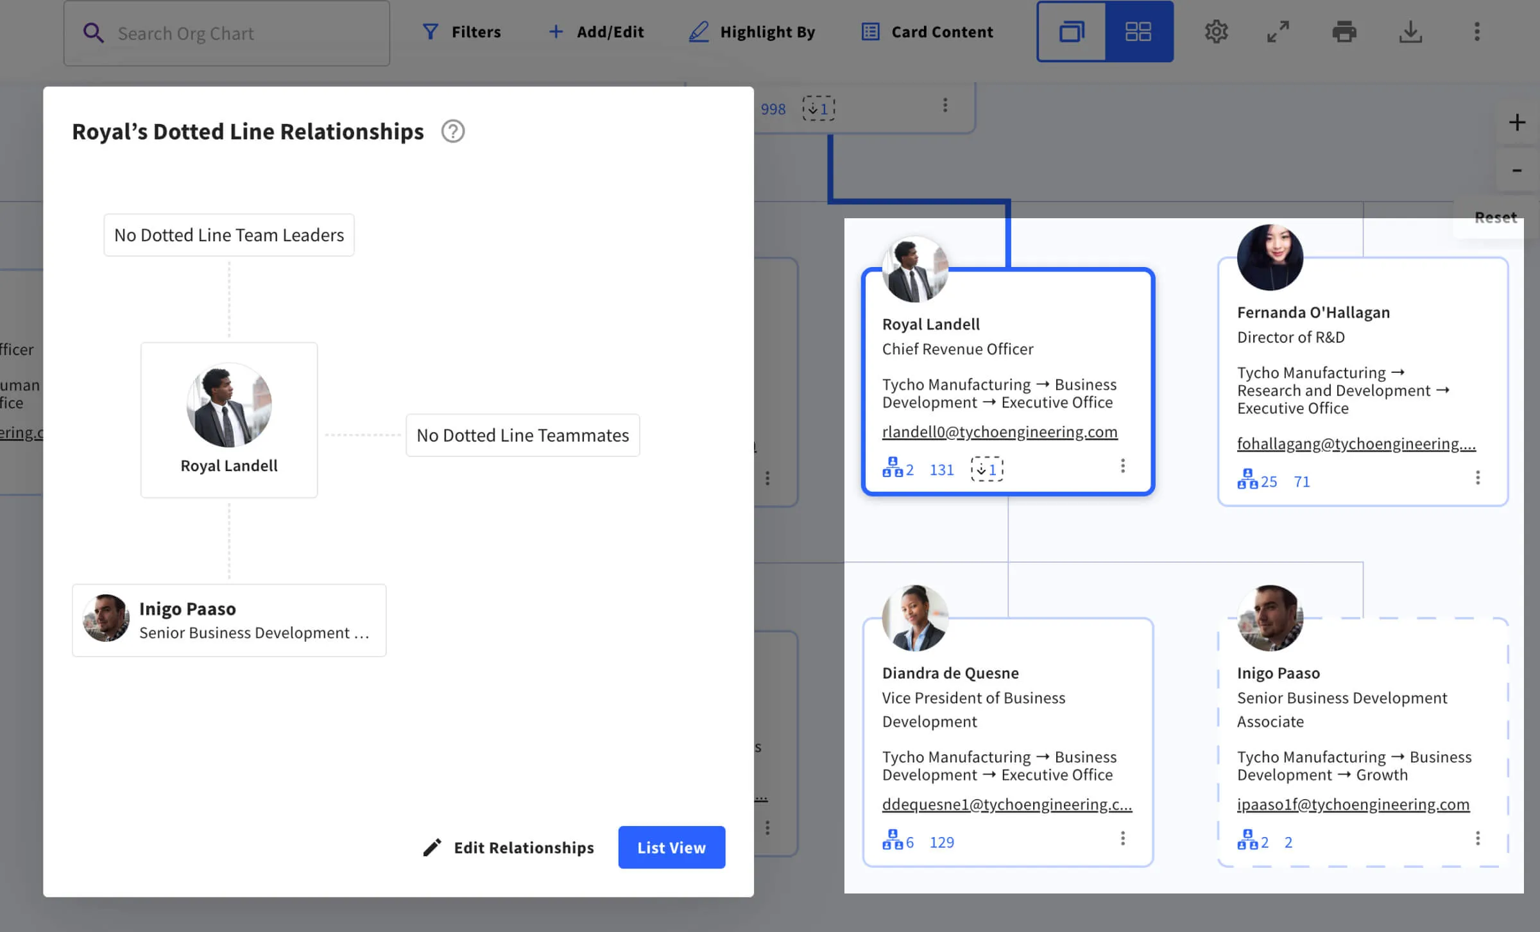This screenshot has width=1540, height=932.
Task: Click the fullscreen expand arrows icon
Action: [x=1278, y=31]
